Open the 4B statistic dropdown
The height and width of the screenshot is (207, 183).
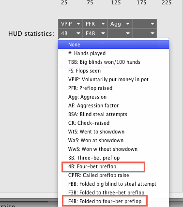click(x=70, y=33)
